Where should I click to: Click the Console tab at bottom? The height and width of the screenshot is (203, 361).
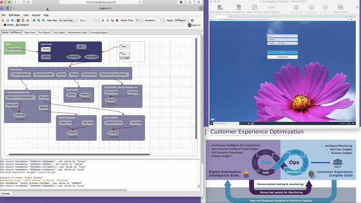click(x=5, y=194)
